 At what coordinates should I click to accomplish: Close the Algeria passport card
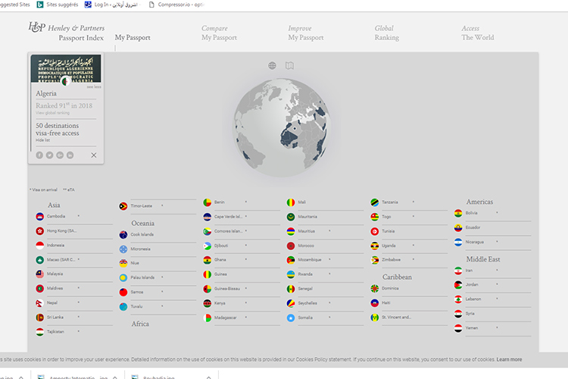(x=94, y=155)
